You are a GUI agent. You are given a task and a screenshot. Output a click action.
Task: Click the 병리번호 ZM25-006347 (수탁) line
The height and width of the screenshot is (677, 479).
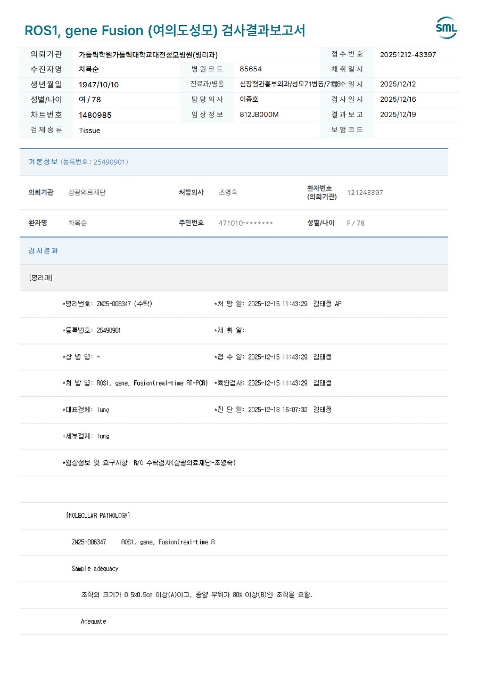[x=108, y=304]
